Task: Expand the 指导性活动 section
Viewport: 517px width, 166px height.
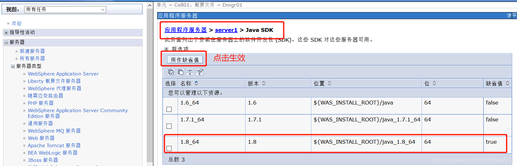Action: [x=6, y=32]
